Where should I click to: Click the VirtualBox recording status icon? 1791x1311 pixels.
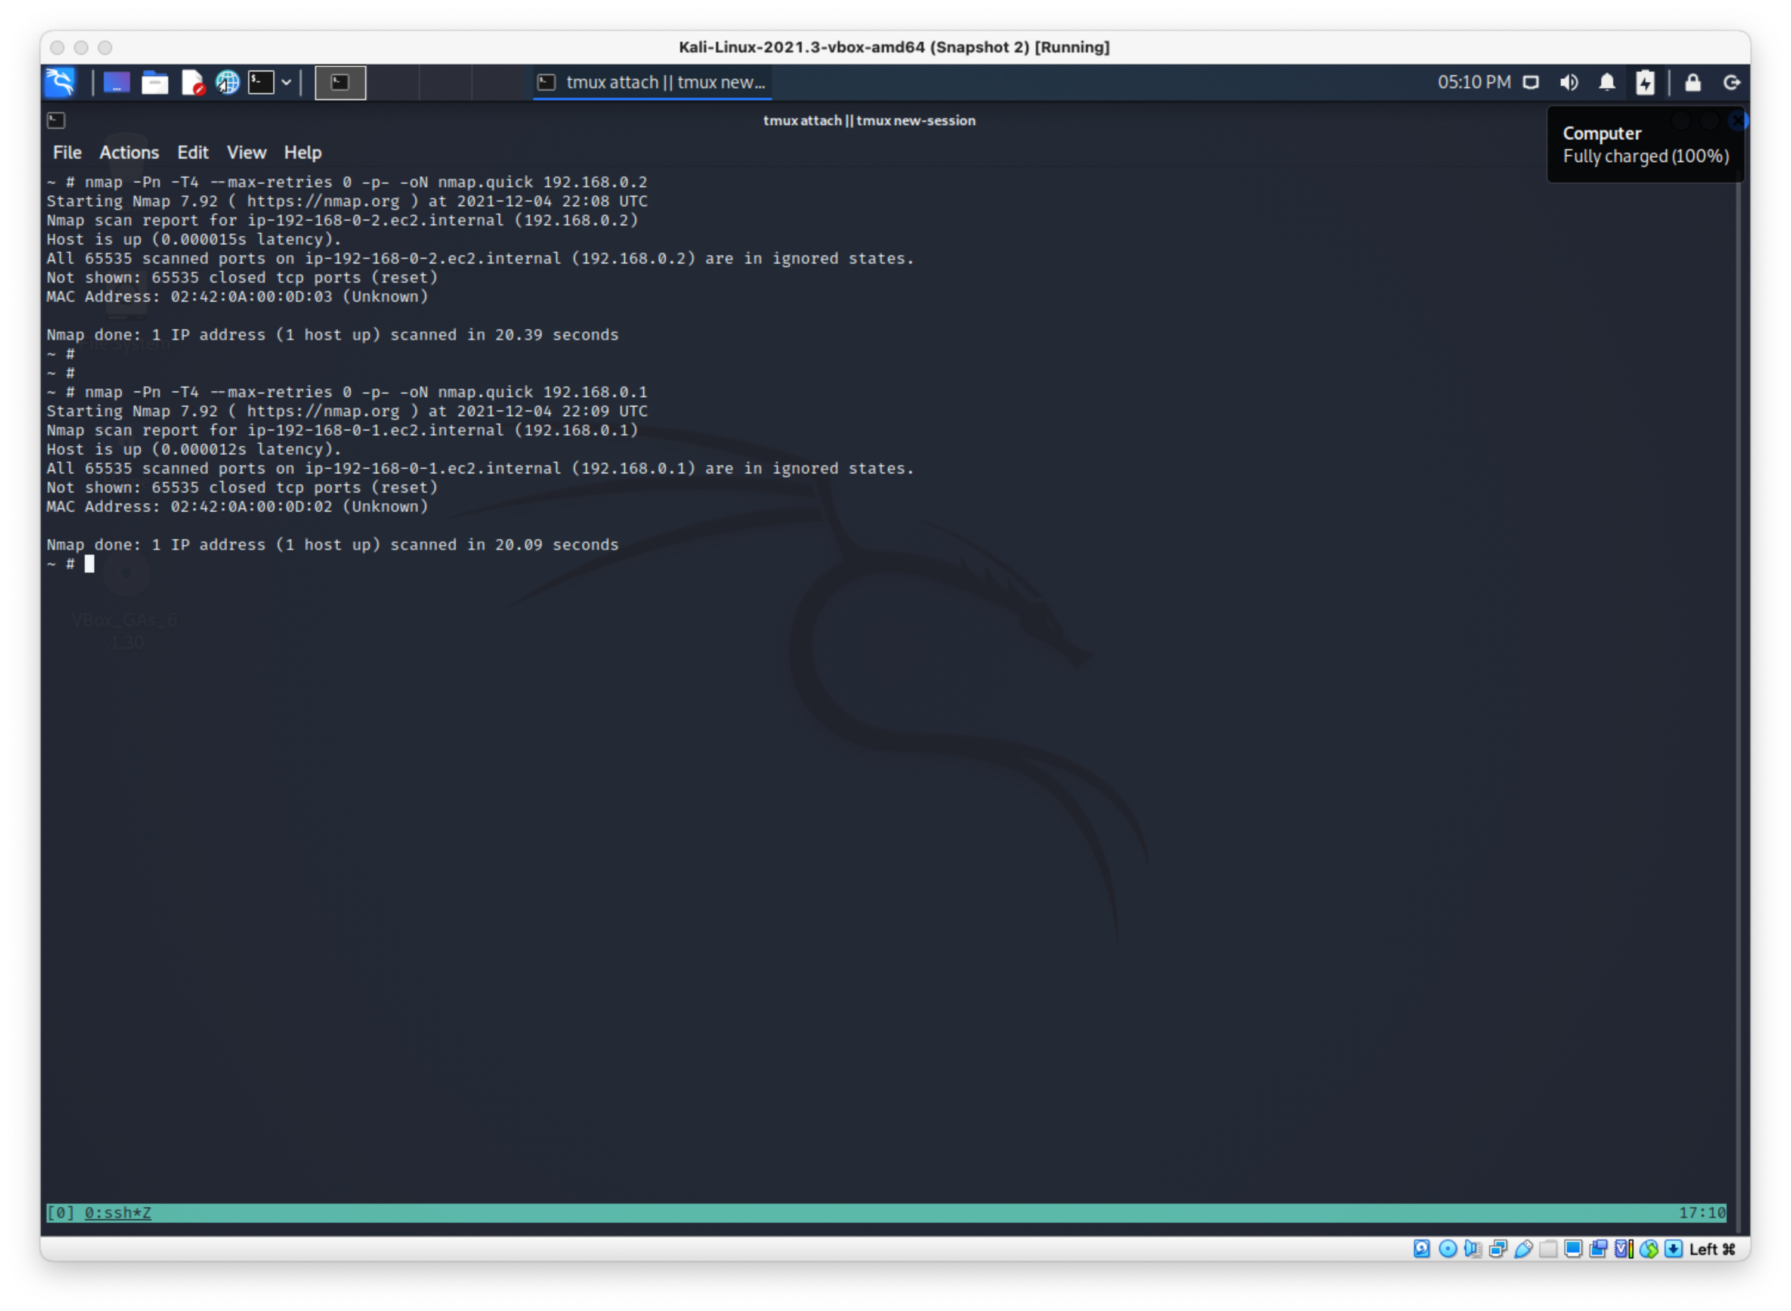1598,1250
